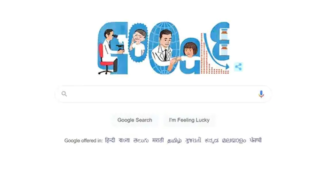316x178 pixels.
Task: Open the scientist-at-microscope doodle letter G
Action: click(113, 48)
